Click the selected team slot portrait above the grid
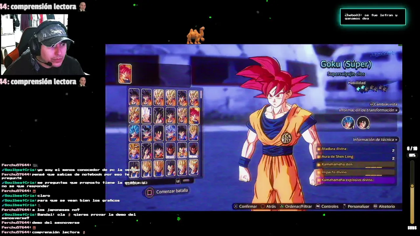Viewport: 420px width, 236px height. click(125, 73)
